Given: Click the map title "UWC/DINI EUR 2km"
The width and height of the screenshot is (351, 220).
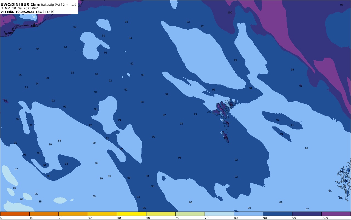Looking at the screenshot, I should coord(20,4).
